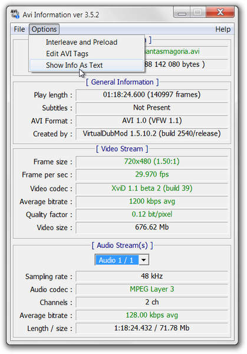247x354 pixels.
Task: Click the window title Avi Information ver 3.5.2
Action: point(61,15)
